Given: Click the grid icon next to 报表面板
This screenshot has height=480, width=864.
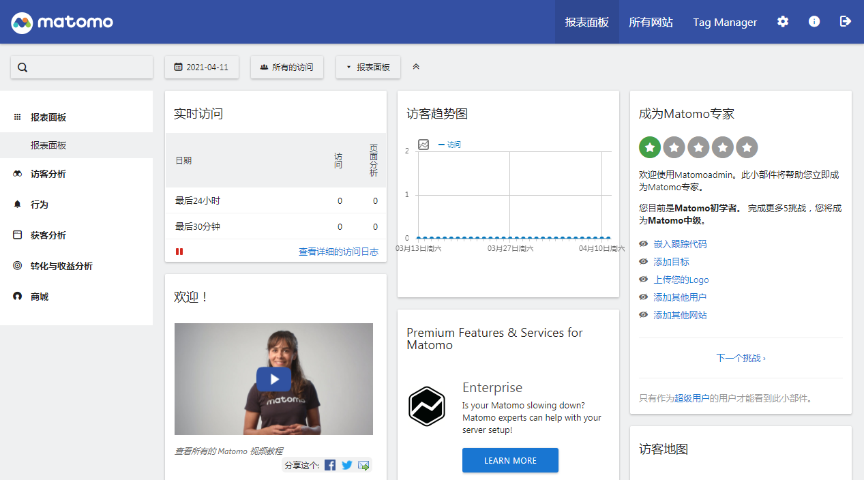Looking at the screenshot, I should (x=18, y=117).
